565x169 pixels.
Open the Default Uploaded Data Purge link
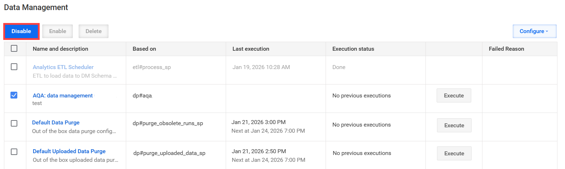pos(69,151)
